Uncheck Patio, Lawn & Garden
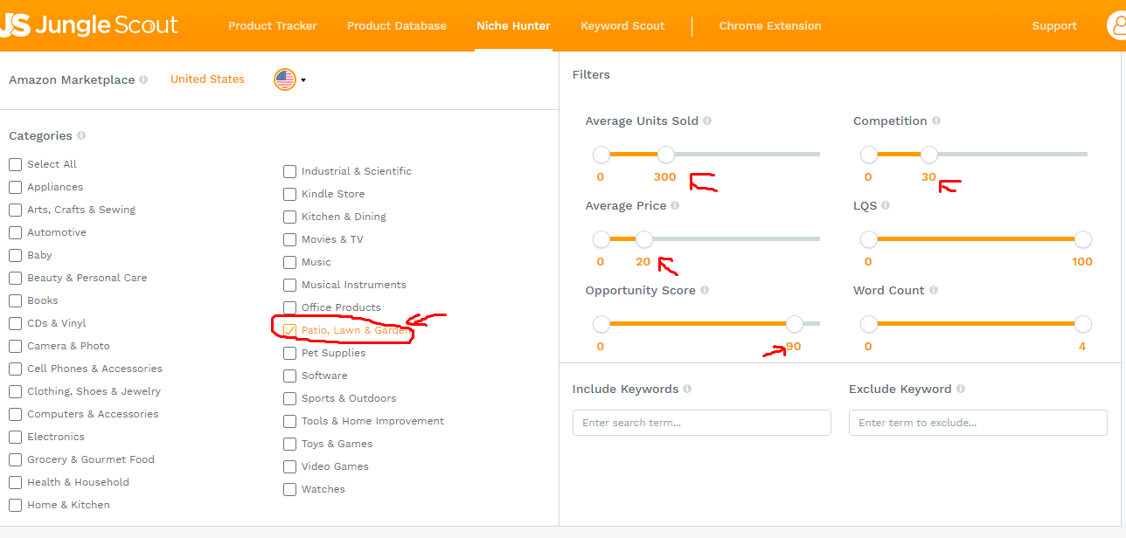Viewport: 1126px width, 538px height. tap(290, 330)
